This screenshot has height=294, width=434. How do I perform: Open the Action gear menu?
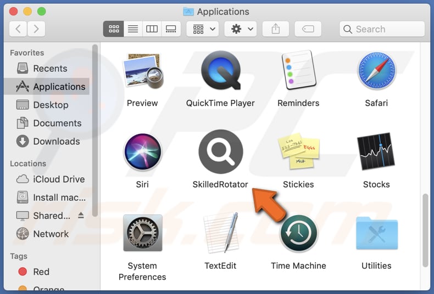241,29
